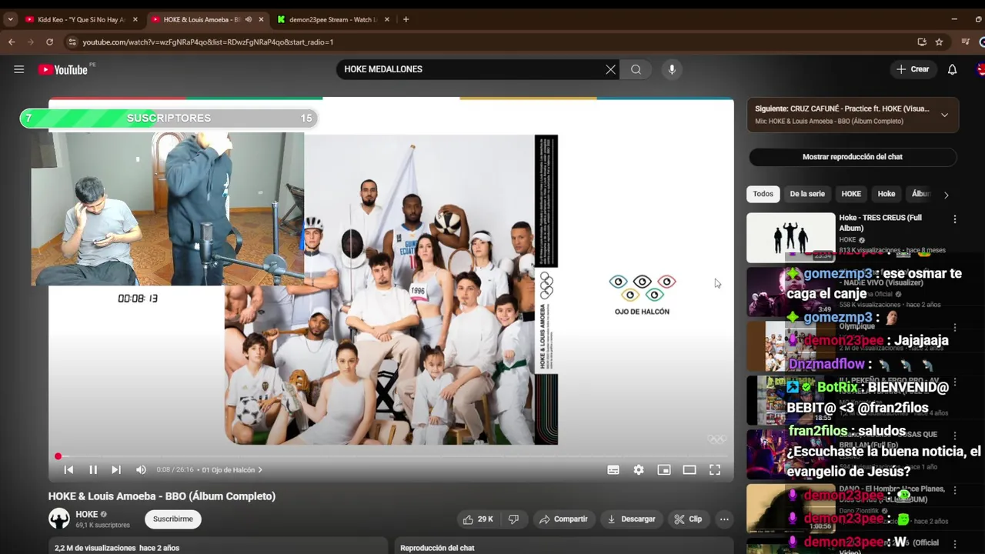
Task: Open the YouTube hamburger guide menu
Action: pyautogui.click(x=18, y=69)
